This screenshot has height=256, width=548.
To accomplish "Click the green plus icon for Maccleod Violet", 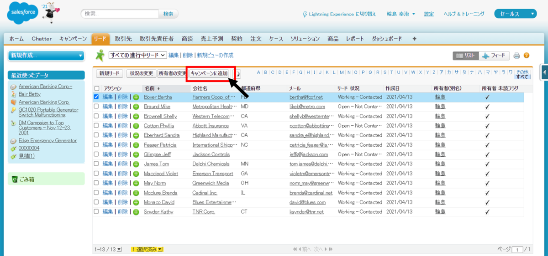I will [136, 174].
